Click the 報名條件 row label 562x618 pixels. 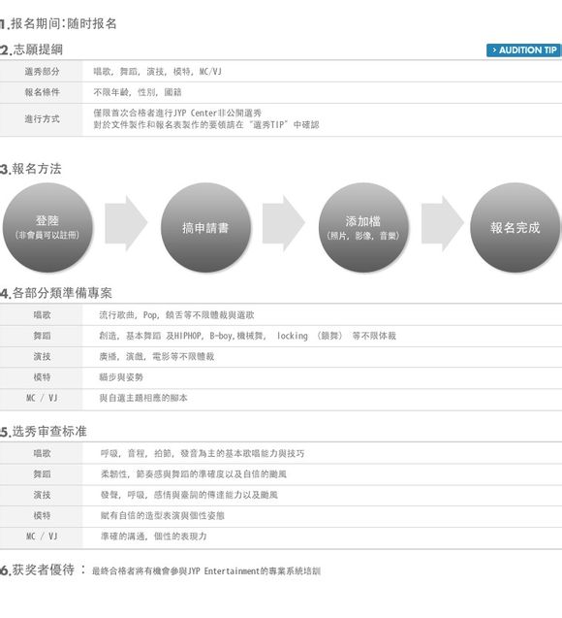[42, 92]
